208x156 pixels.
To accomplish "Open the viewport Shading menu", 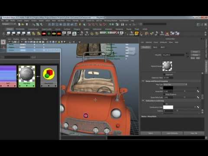I will 16,39.
